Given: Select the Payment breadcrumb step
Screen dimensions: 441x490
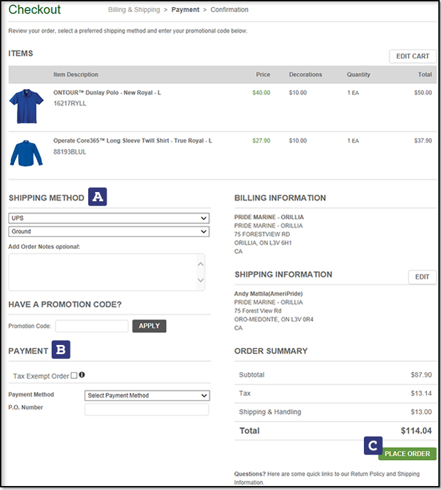Looking at the screenshot, I should point(185,10).
